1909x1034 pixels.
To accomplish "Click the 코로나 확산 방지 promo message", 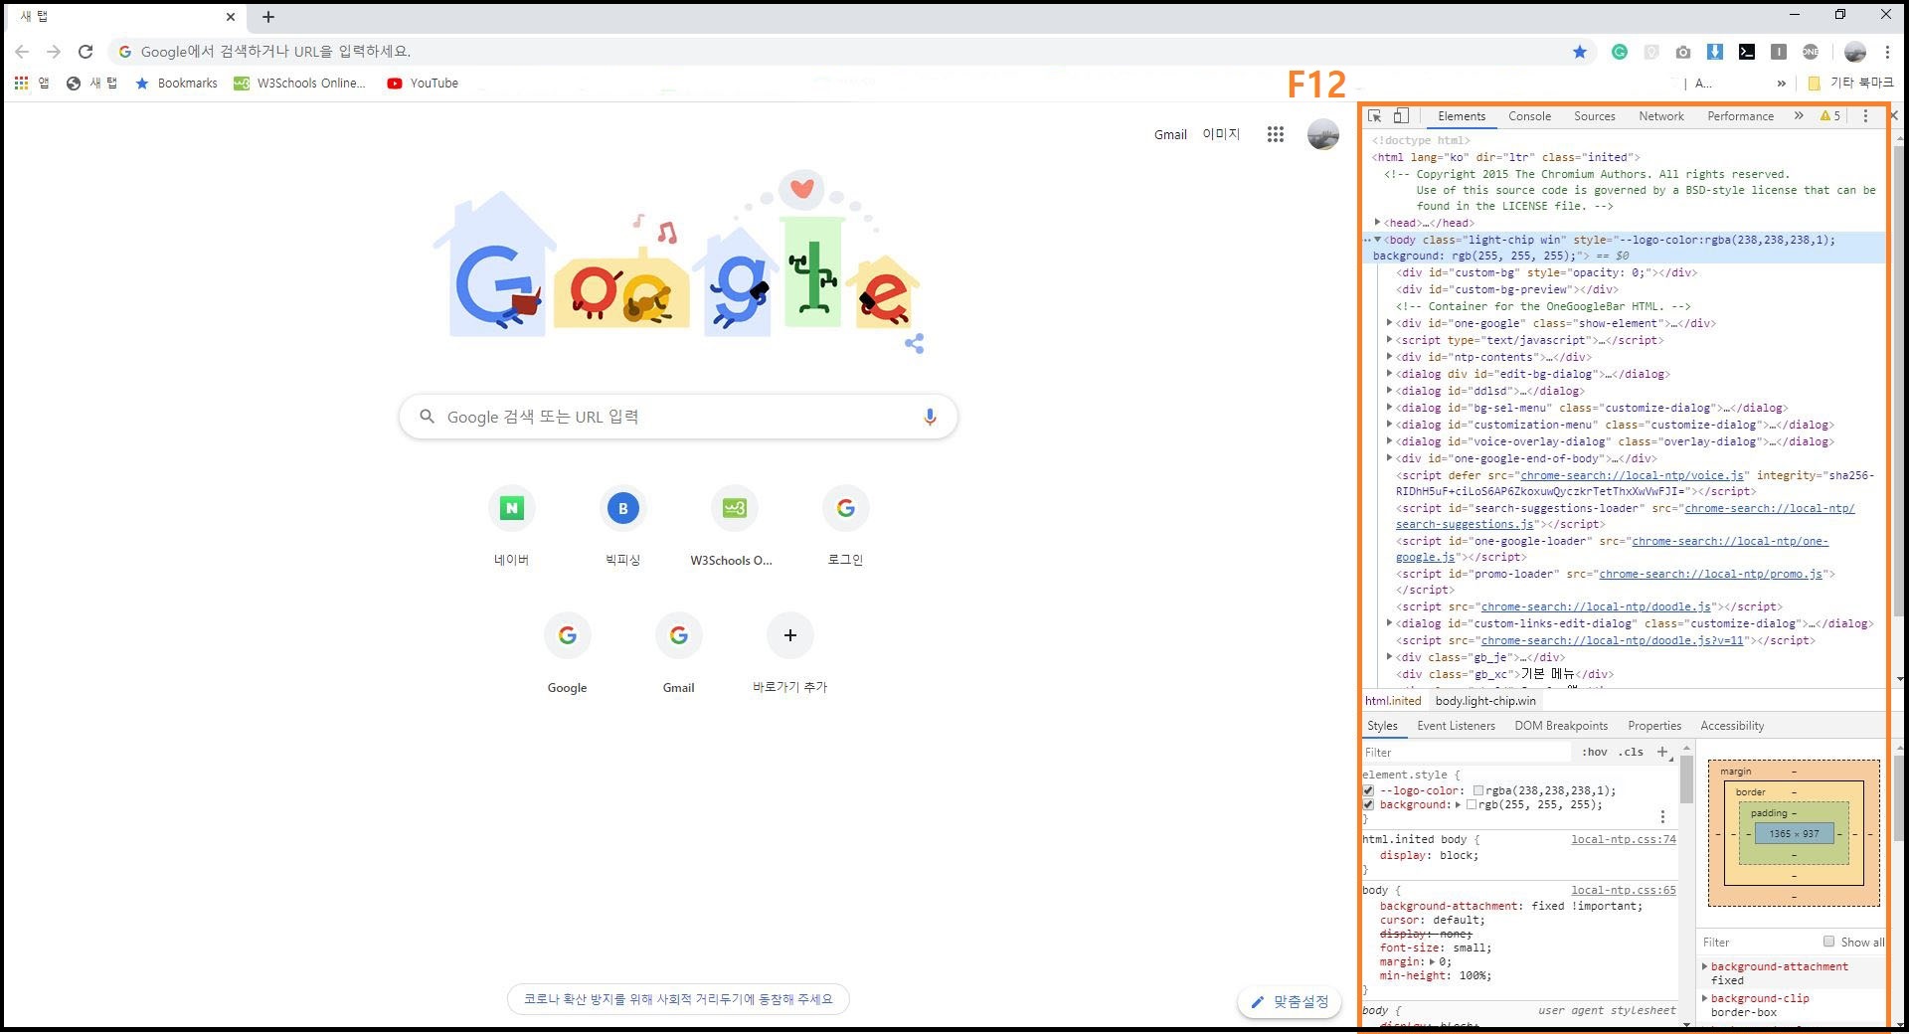I will [x=678, y=999].
